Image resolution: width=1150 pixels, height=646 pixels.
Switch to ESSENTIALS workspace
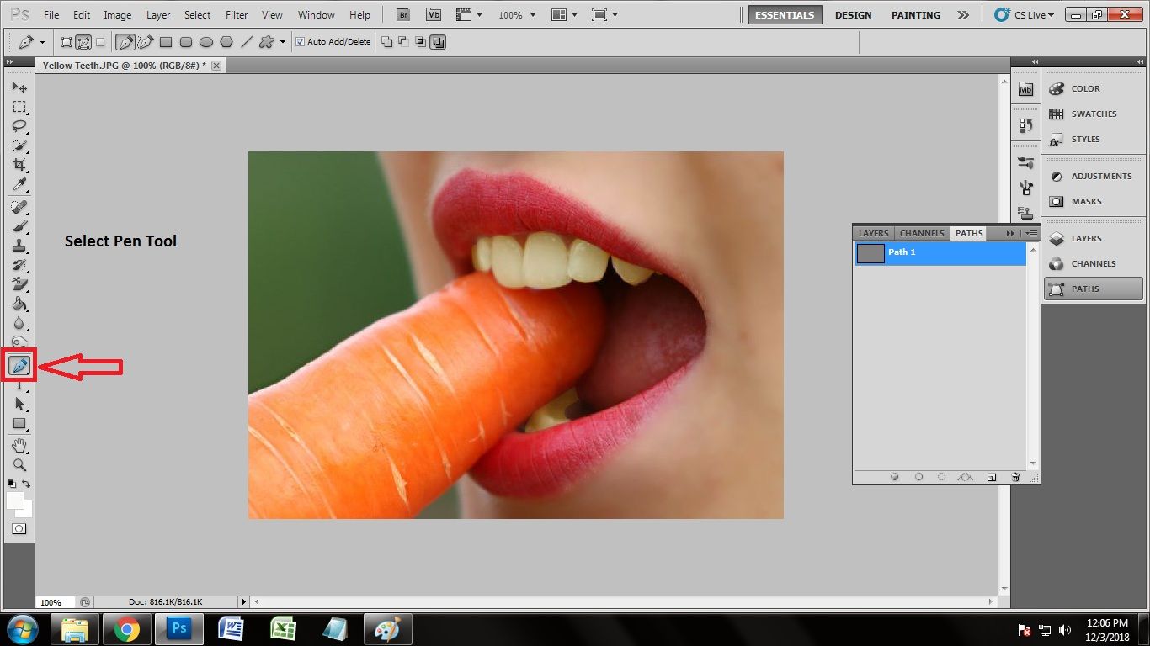coord(785,15)
